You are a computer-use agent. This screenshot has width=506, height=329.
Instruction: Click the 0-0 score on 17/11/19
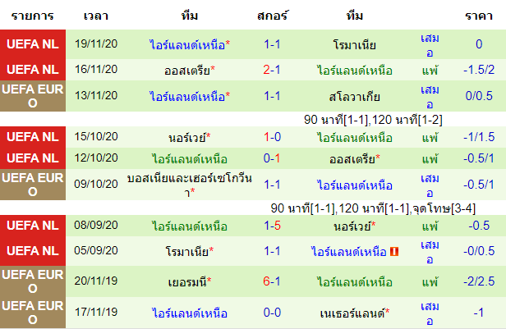[x=272, y=313]
